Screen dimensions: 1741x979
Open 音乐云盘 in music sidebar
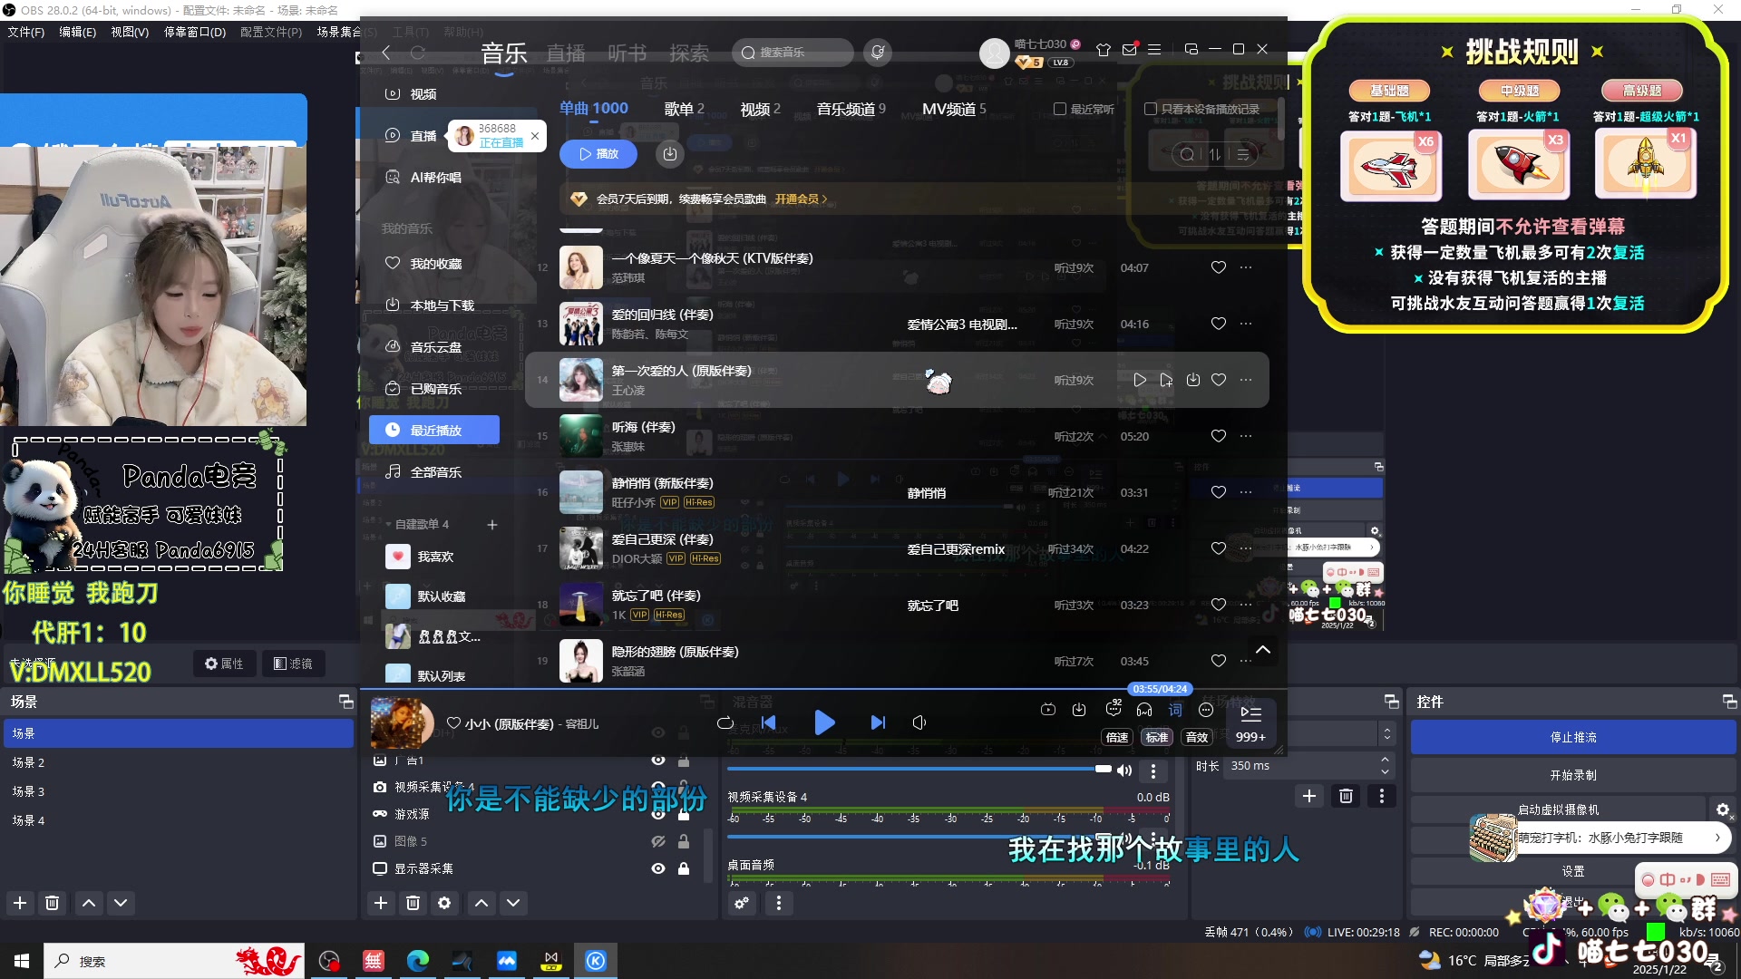[435, 347]
